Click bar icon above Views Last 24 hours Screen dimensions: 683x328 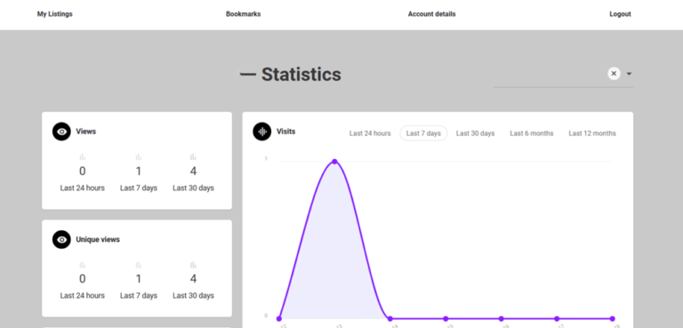pyautogui.click(x=83, y=156)
